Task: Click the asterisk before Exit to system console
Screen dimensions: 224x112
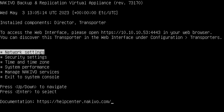Action: tap(1, 77)
